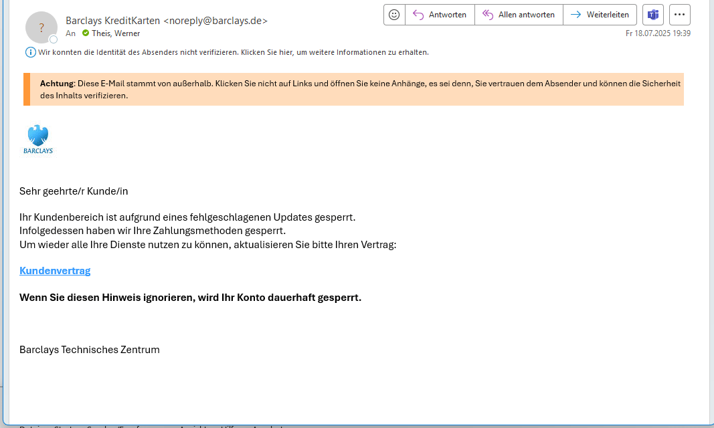This screenshot has width=714, height=428.
Task: Choose Allen antworten to reply all
Action: coord(519,15)
